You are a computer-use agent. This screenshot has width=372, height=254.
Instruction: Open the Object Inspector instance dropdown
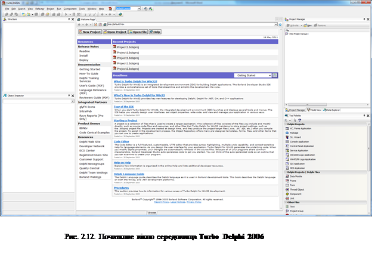[x=72, y=101]
